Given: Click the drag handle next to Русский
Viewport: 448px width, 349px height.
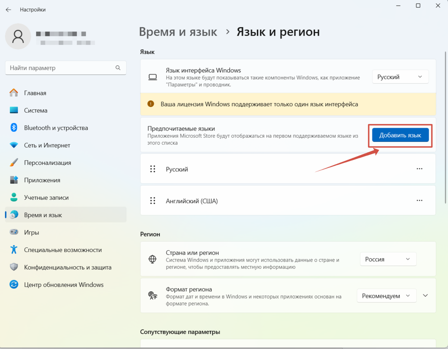Looking at the screenshot, I should click(x=153, y=169).
